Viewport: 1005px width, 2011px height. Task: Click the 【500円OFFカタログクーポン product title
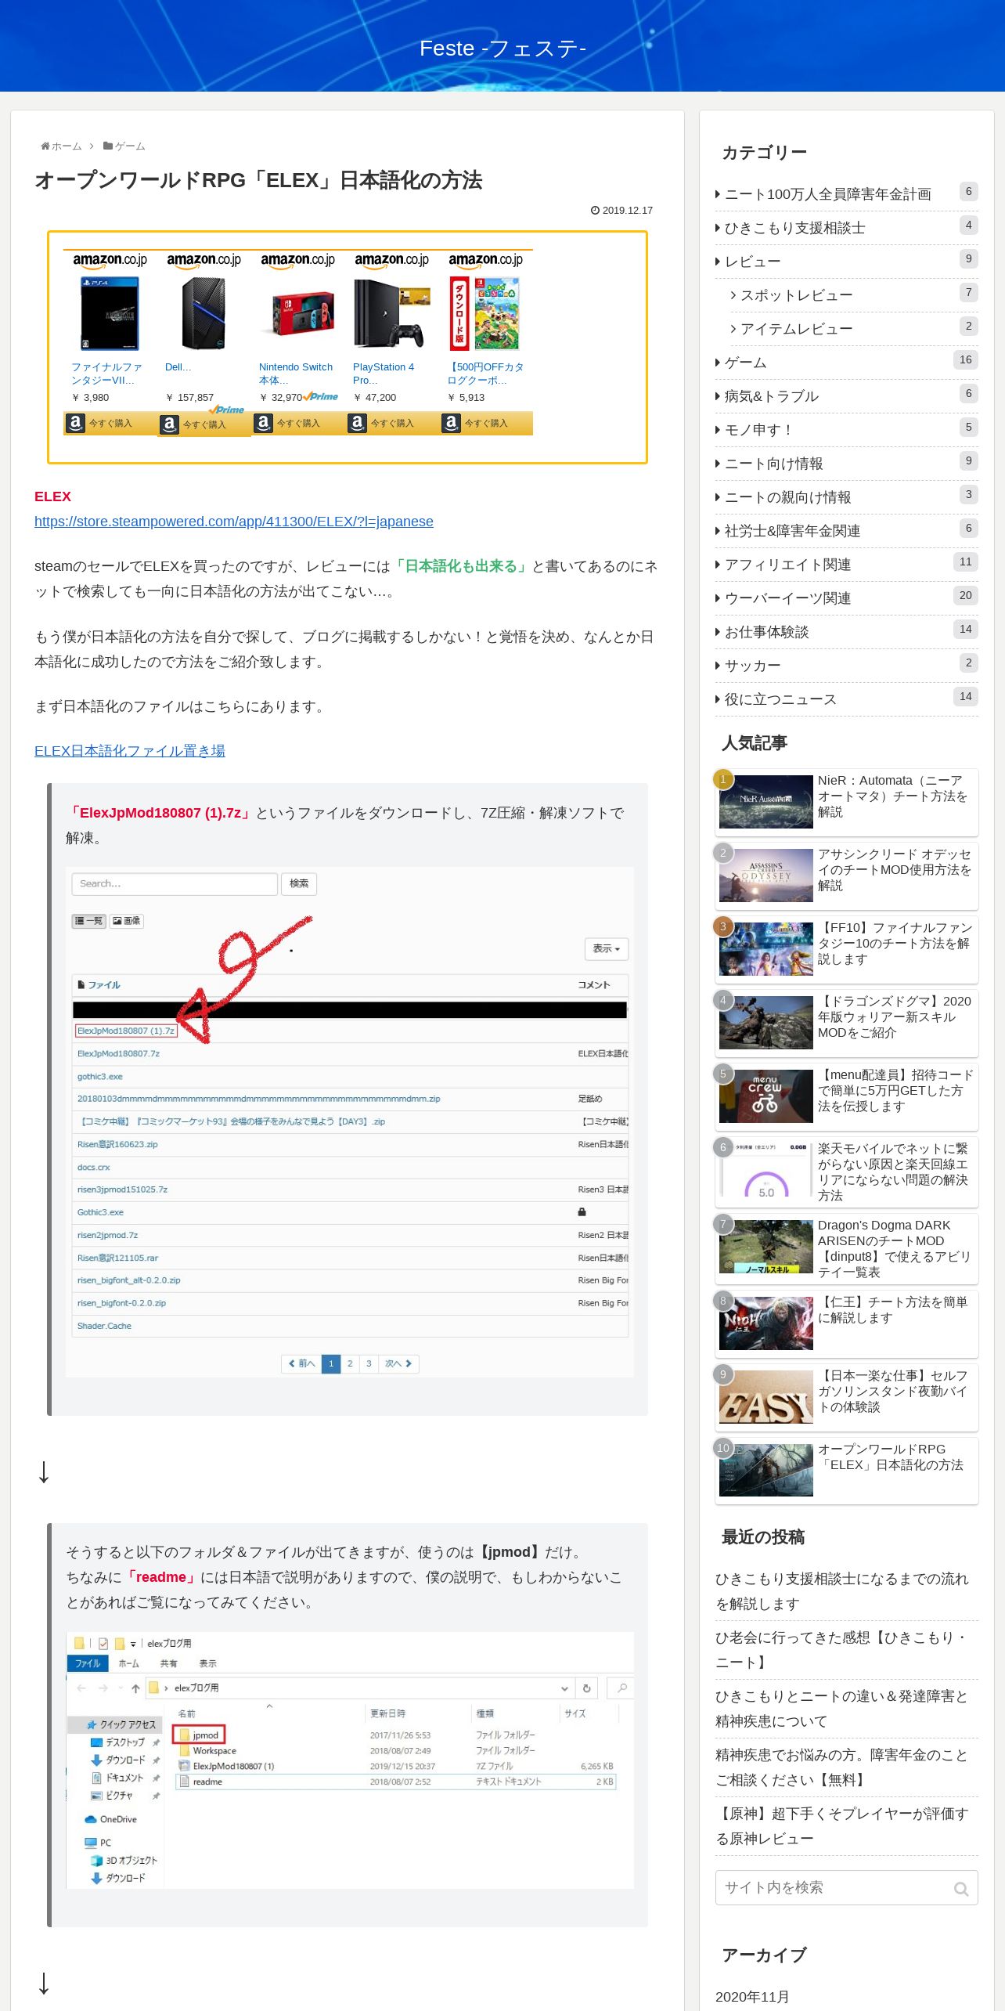(x=485, y=374)
